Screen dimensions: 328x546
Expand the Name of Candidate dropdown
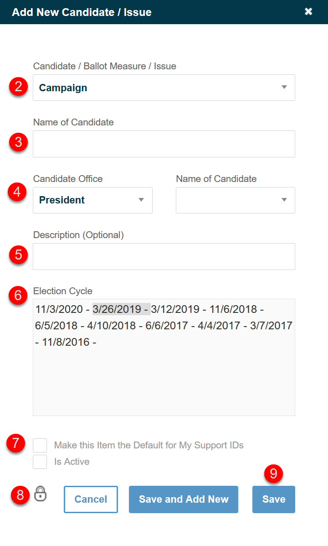tap(235, 200)
